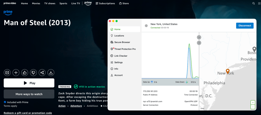Click the Included with Prime checkmark badge
The width and height of the screenshot is (261, 115).
(x=5, y=102)
